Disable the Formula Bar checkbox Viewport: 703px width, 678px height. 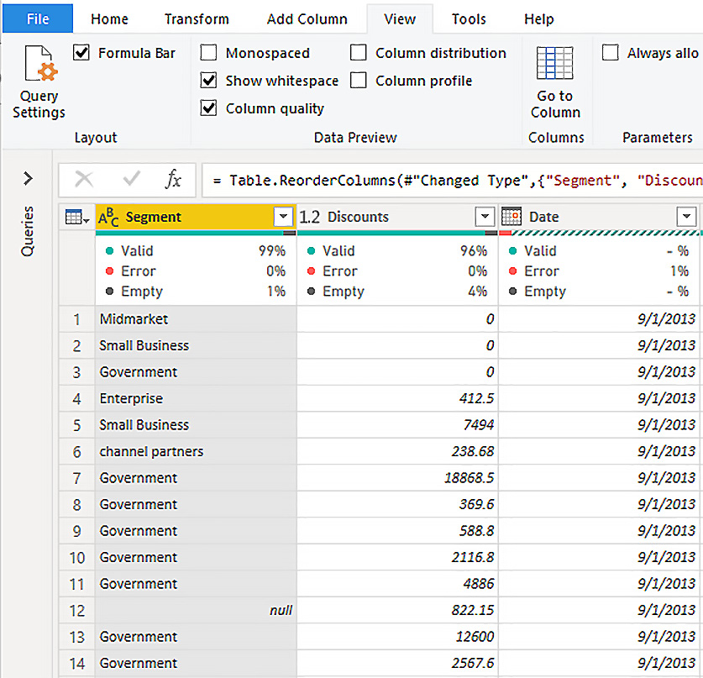point(81,53)
